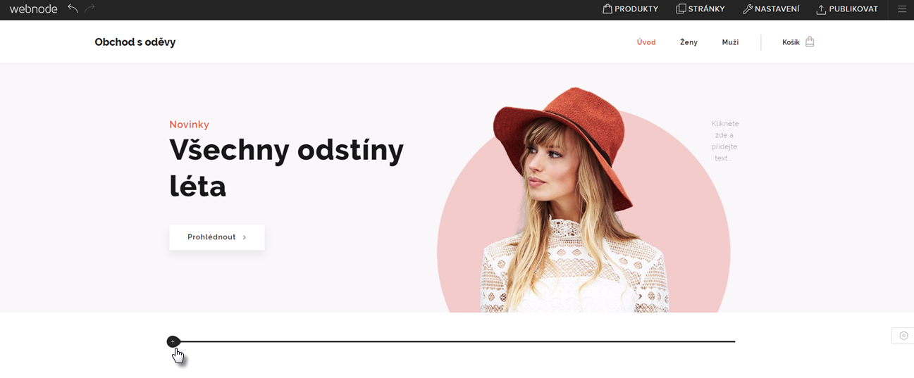Click the webnode logo

(33, 9)
